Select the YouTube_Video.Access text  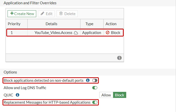(53, 33)
